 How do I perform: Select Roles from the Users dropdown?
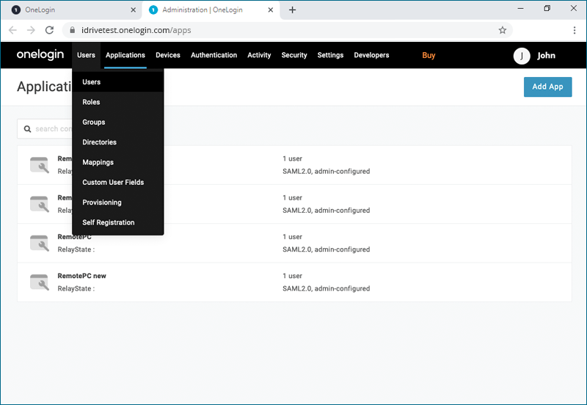tap(91, 102)
